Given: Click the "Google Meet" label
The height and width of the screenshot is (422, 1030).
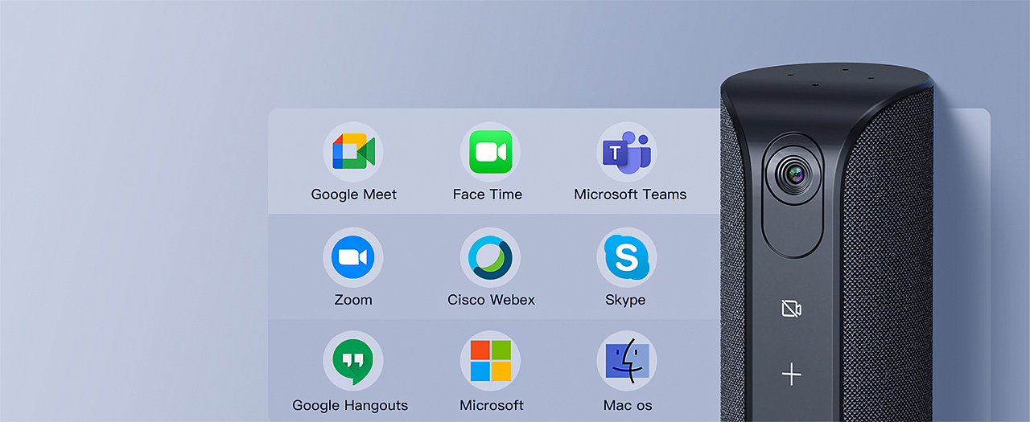Looking at the screenshot, I should coord(354,195).
